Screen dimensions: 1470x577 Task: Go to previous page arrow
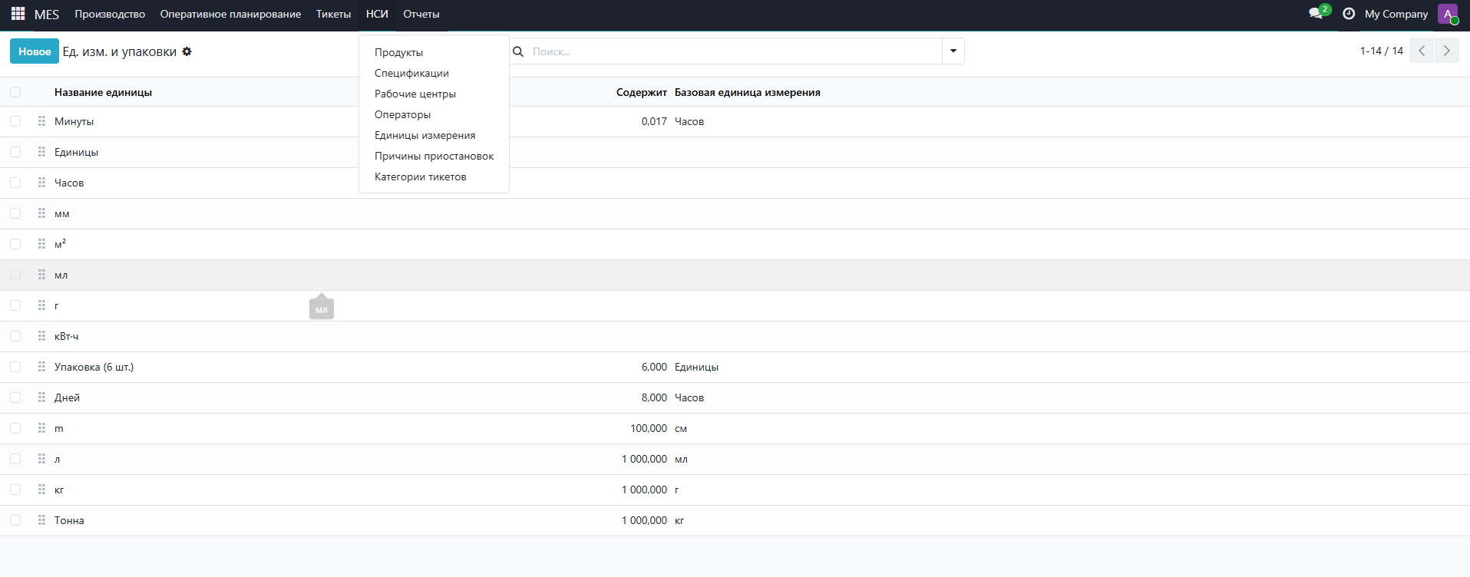pos(1422,51)
